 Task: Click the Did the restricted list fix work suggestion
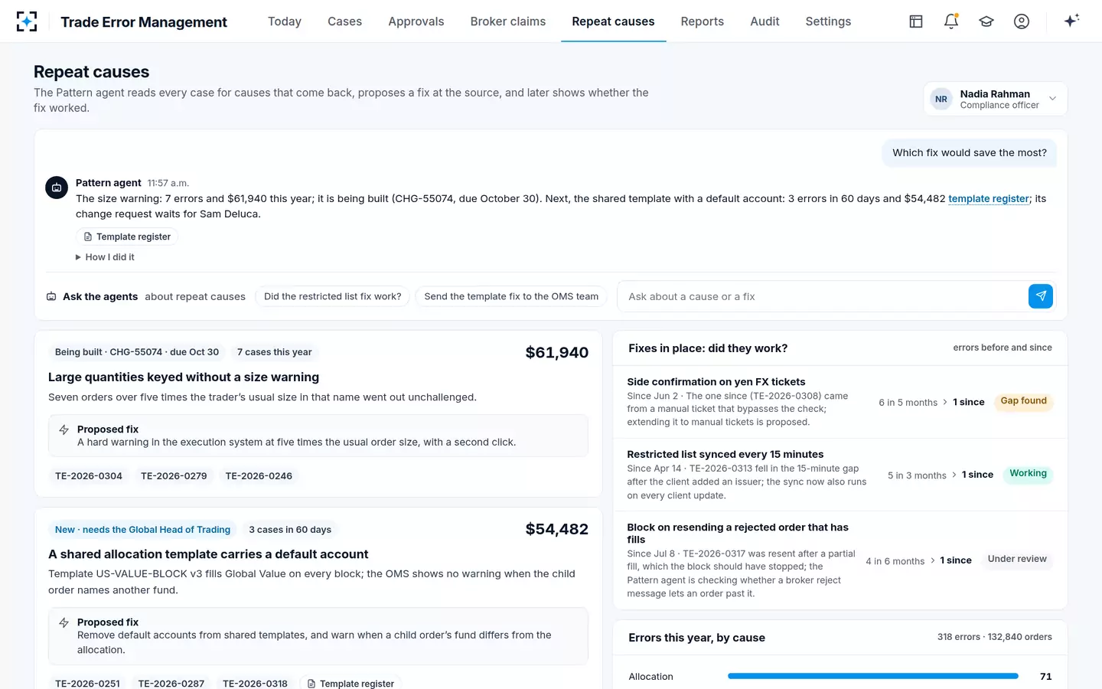333,296
